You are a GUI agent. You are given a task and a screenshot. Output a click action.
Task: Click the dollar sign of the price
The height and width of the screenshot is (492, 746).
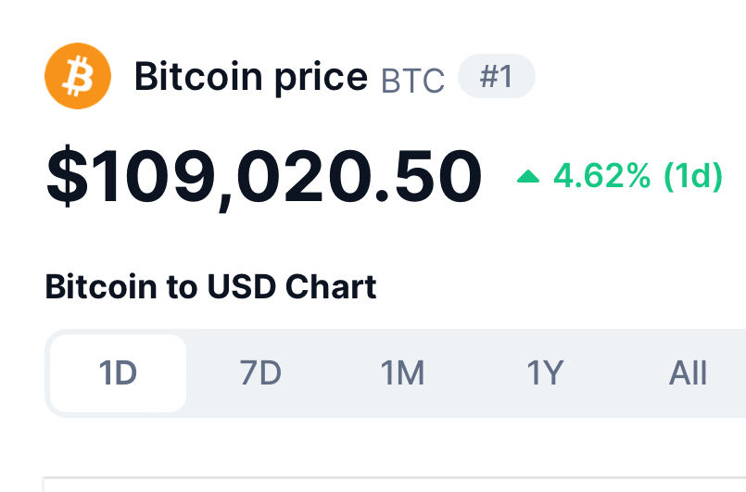[x=67, y=176]
